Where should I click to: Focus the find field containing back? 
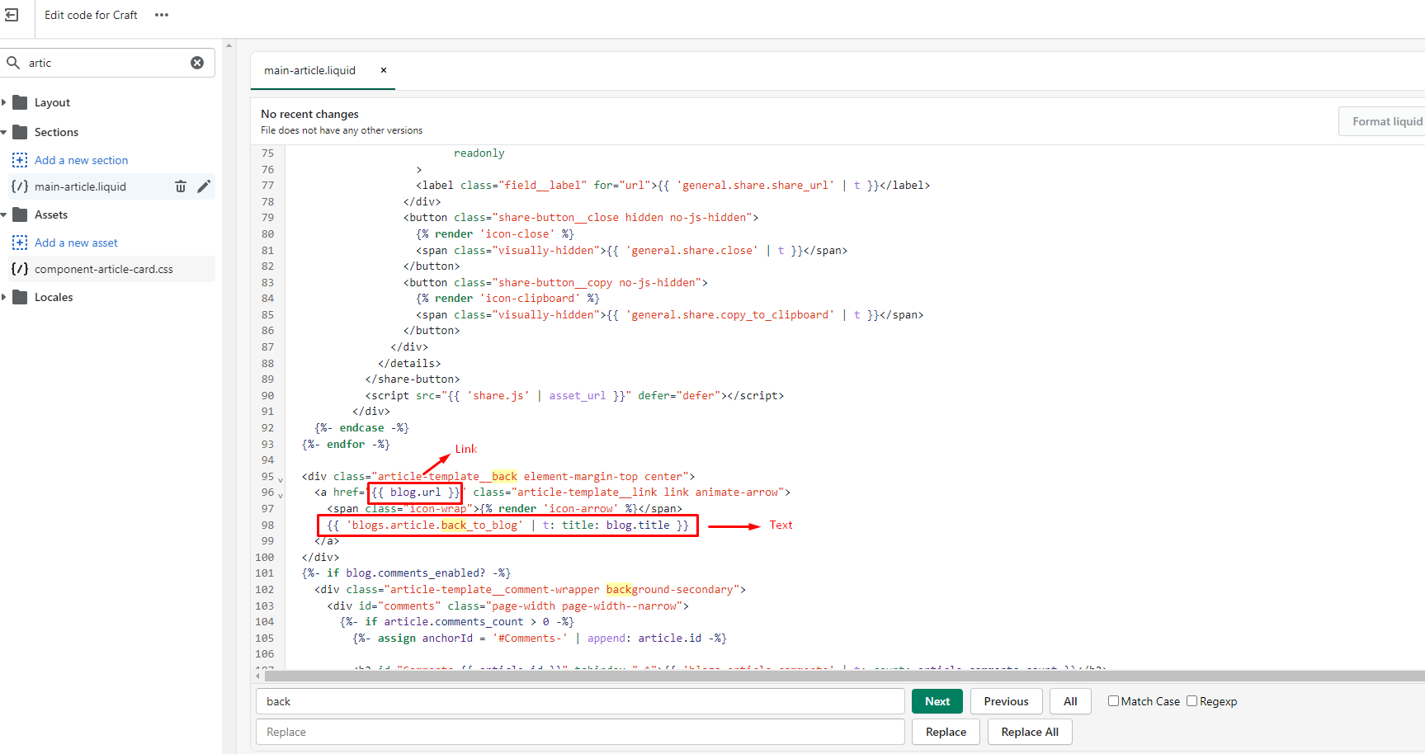pos(580,701)
